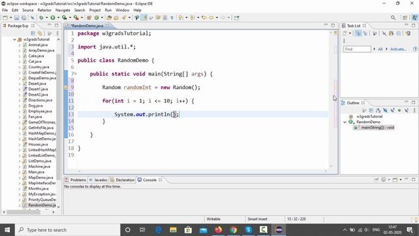
Task: Click the External Tools run icon
Action: pyautogui.click(x=76, y=18)
